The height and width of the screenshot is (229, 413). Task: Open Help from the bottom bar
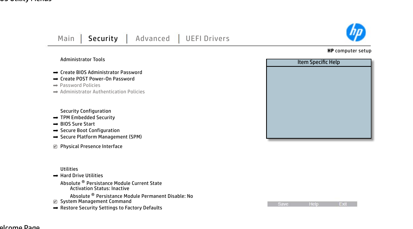(314, 204)
